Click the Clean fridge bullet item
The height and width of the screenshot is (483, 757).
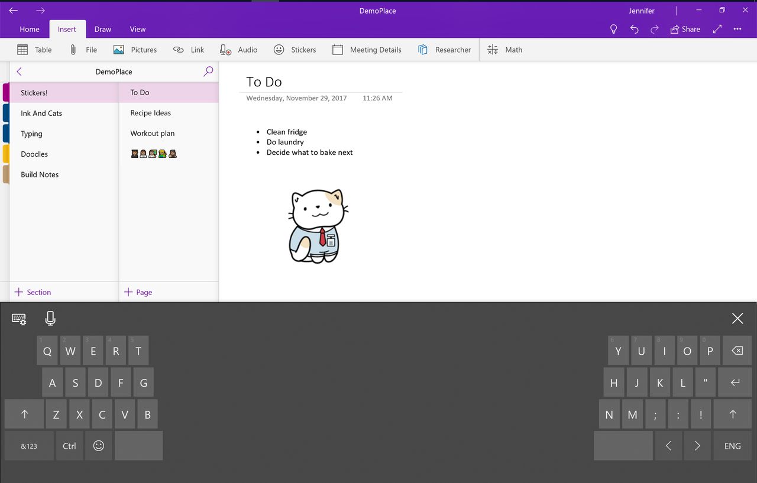(287, 132)
